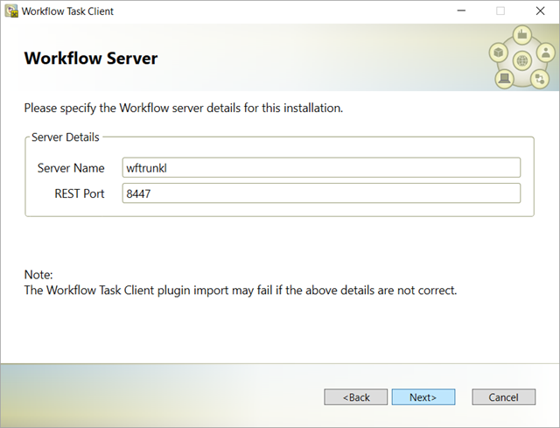Cancel the installation

pyautogui.click(x=504, y=396)
